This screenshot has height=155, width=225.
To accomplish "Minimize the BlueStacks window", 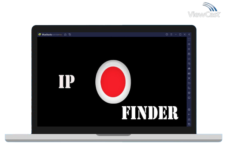I will pyautogui.click(x=176, y=34).
